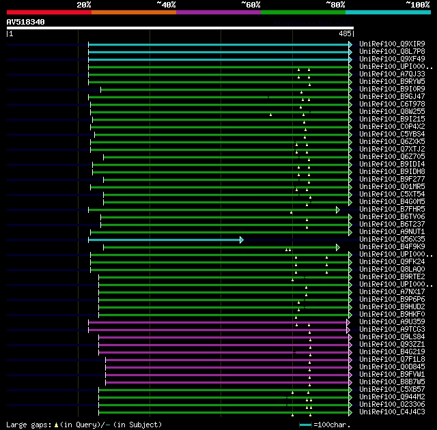The width and height of the screenshot is (437, 430).
Task: Click the UniRef100_B6T237 label
Action: tap(392, 225)
